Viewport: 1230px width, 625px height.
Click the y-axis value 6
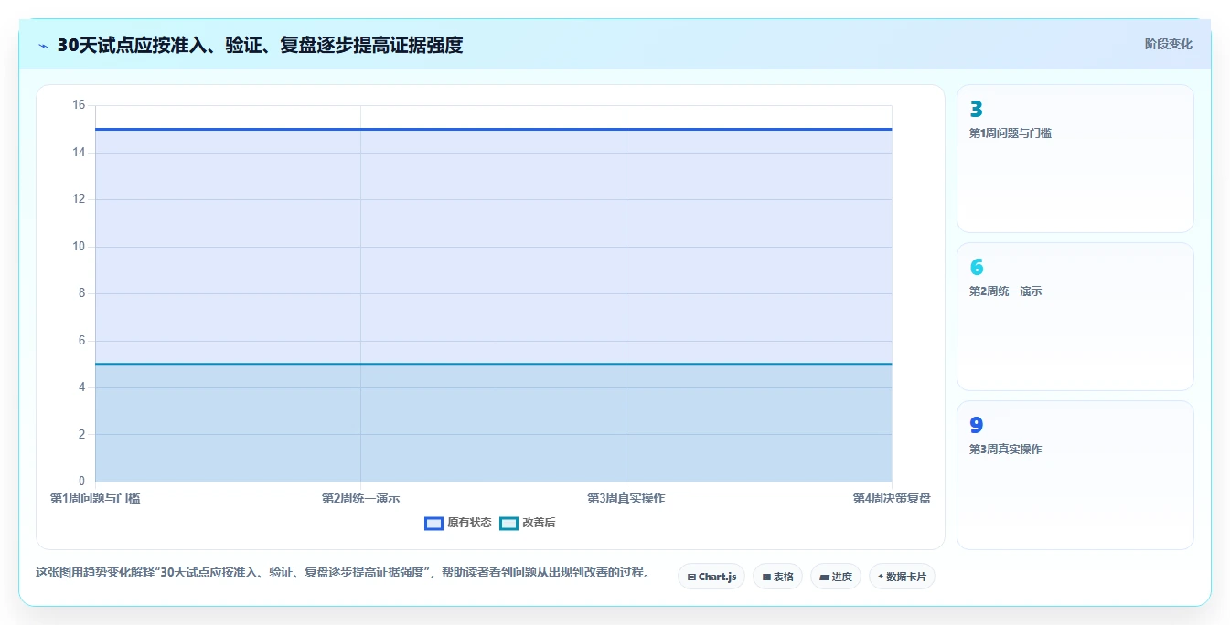tap(81, 340)
